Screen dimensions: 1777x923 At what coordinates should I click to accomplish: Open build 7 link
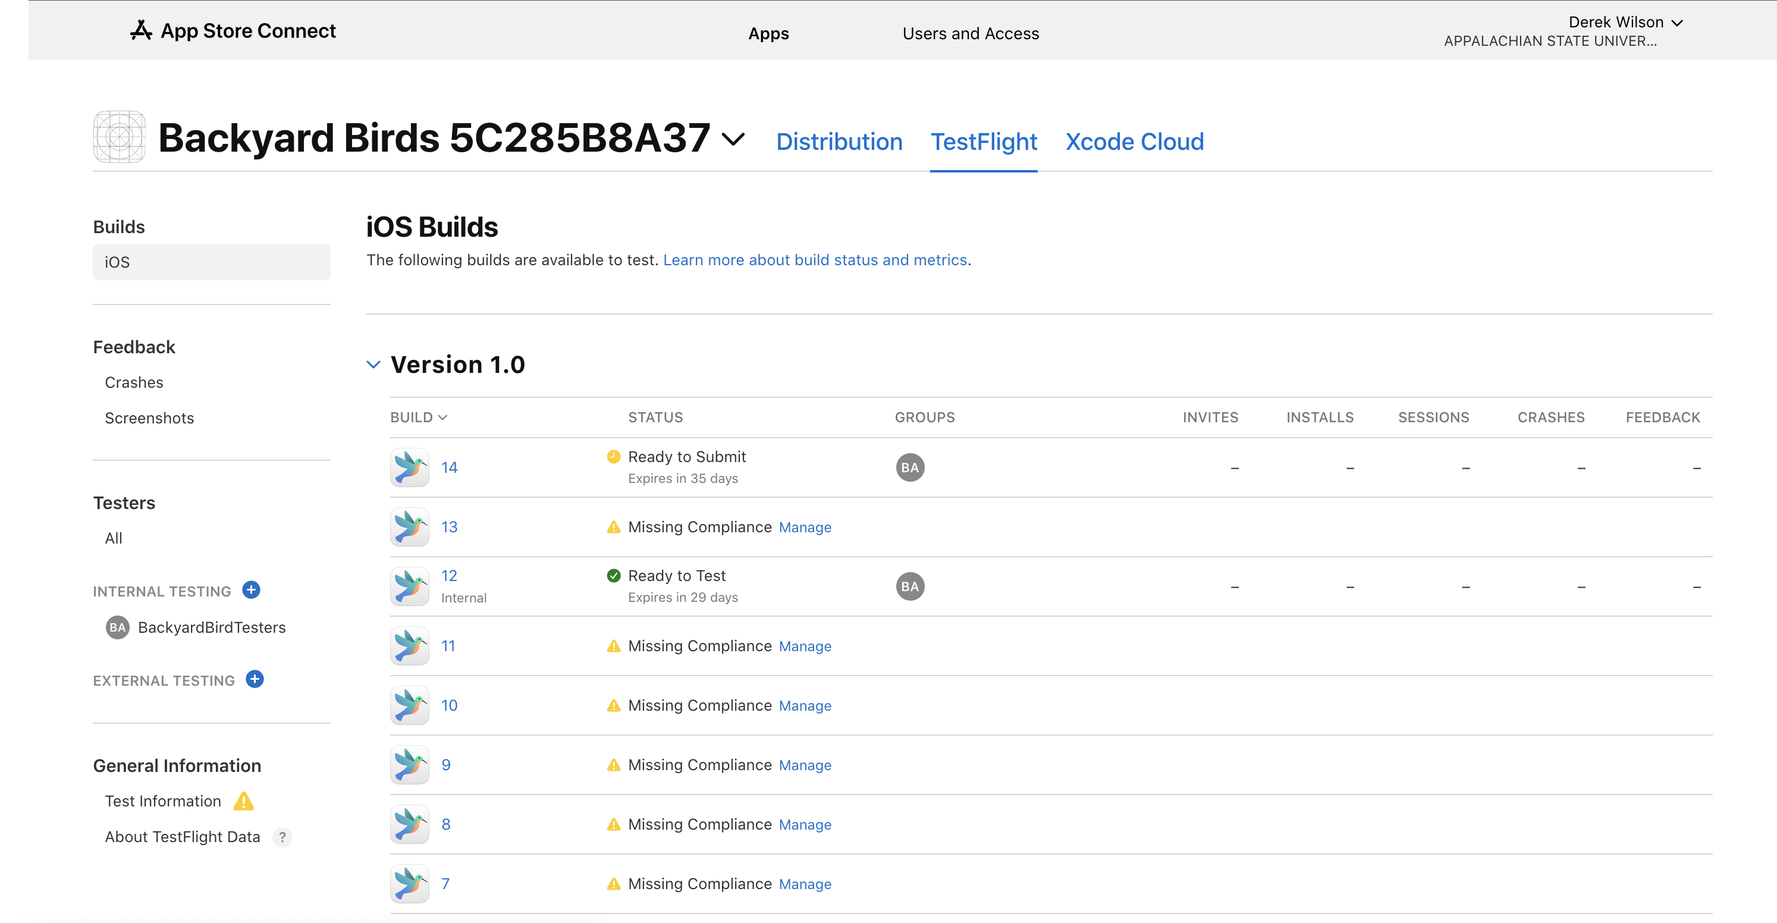(x=445, y=884)
